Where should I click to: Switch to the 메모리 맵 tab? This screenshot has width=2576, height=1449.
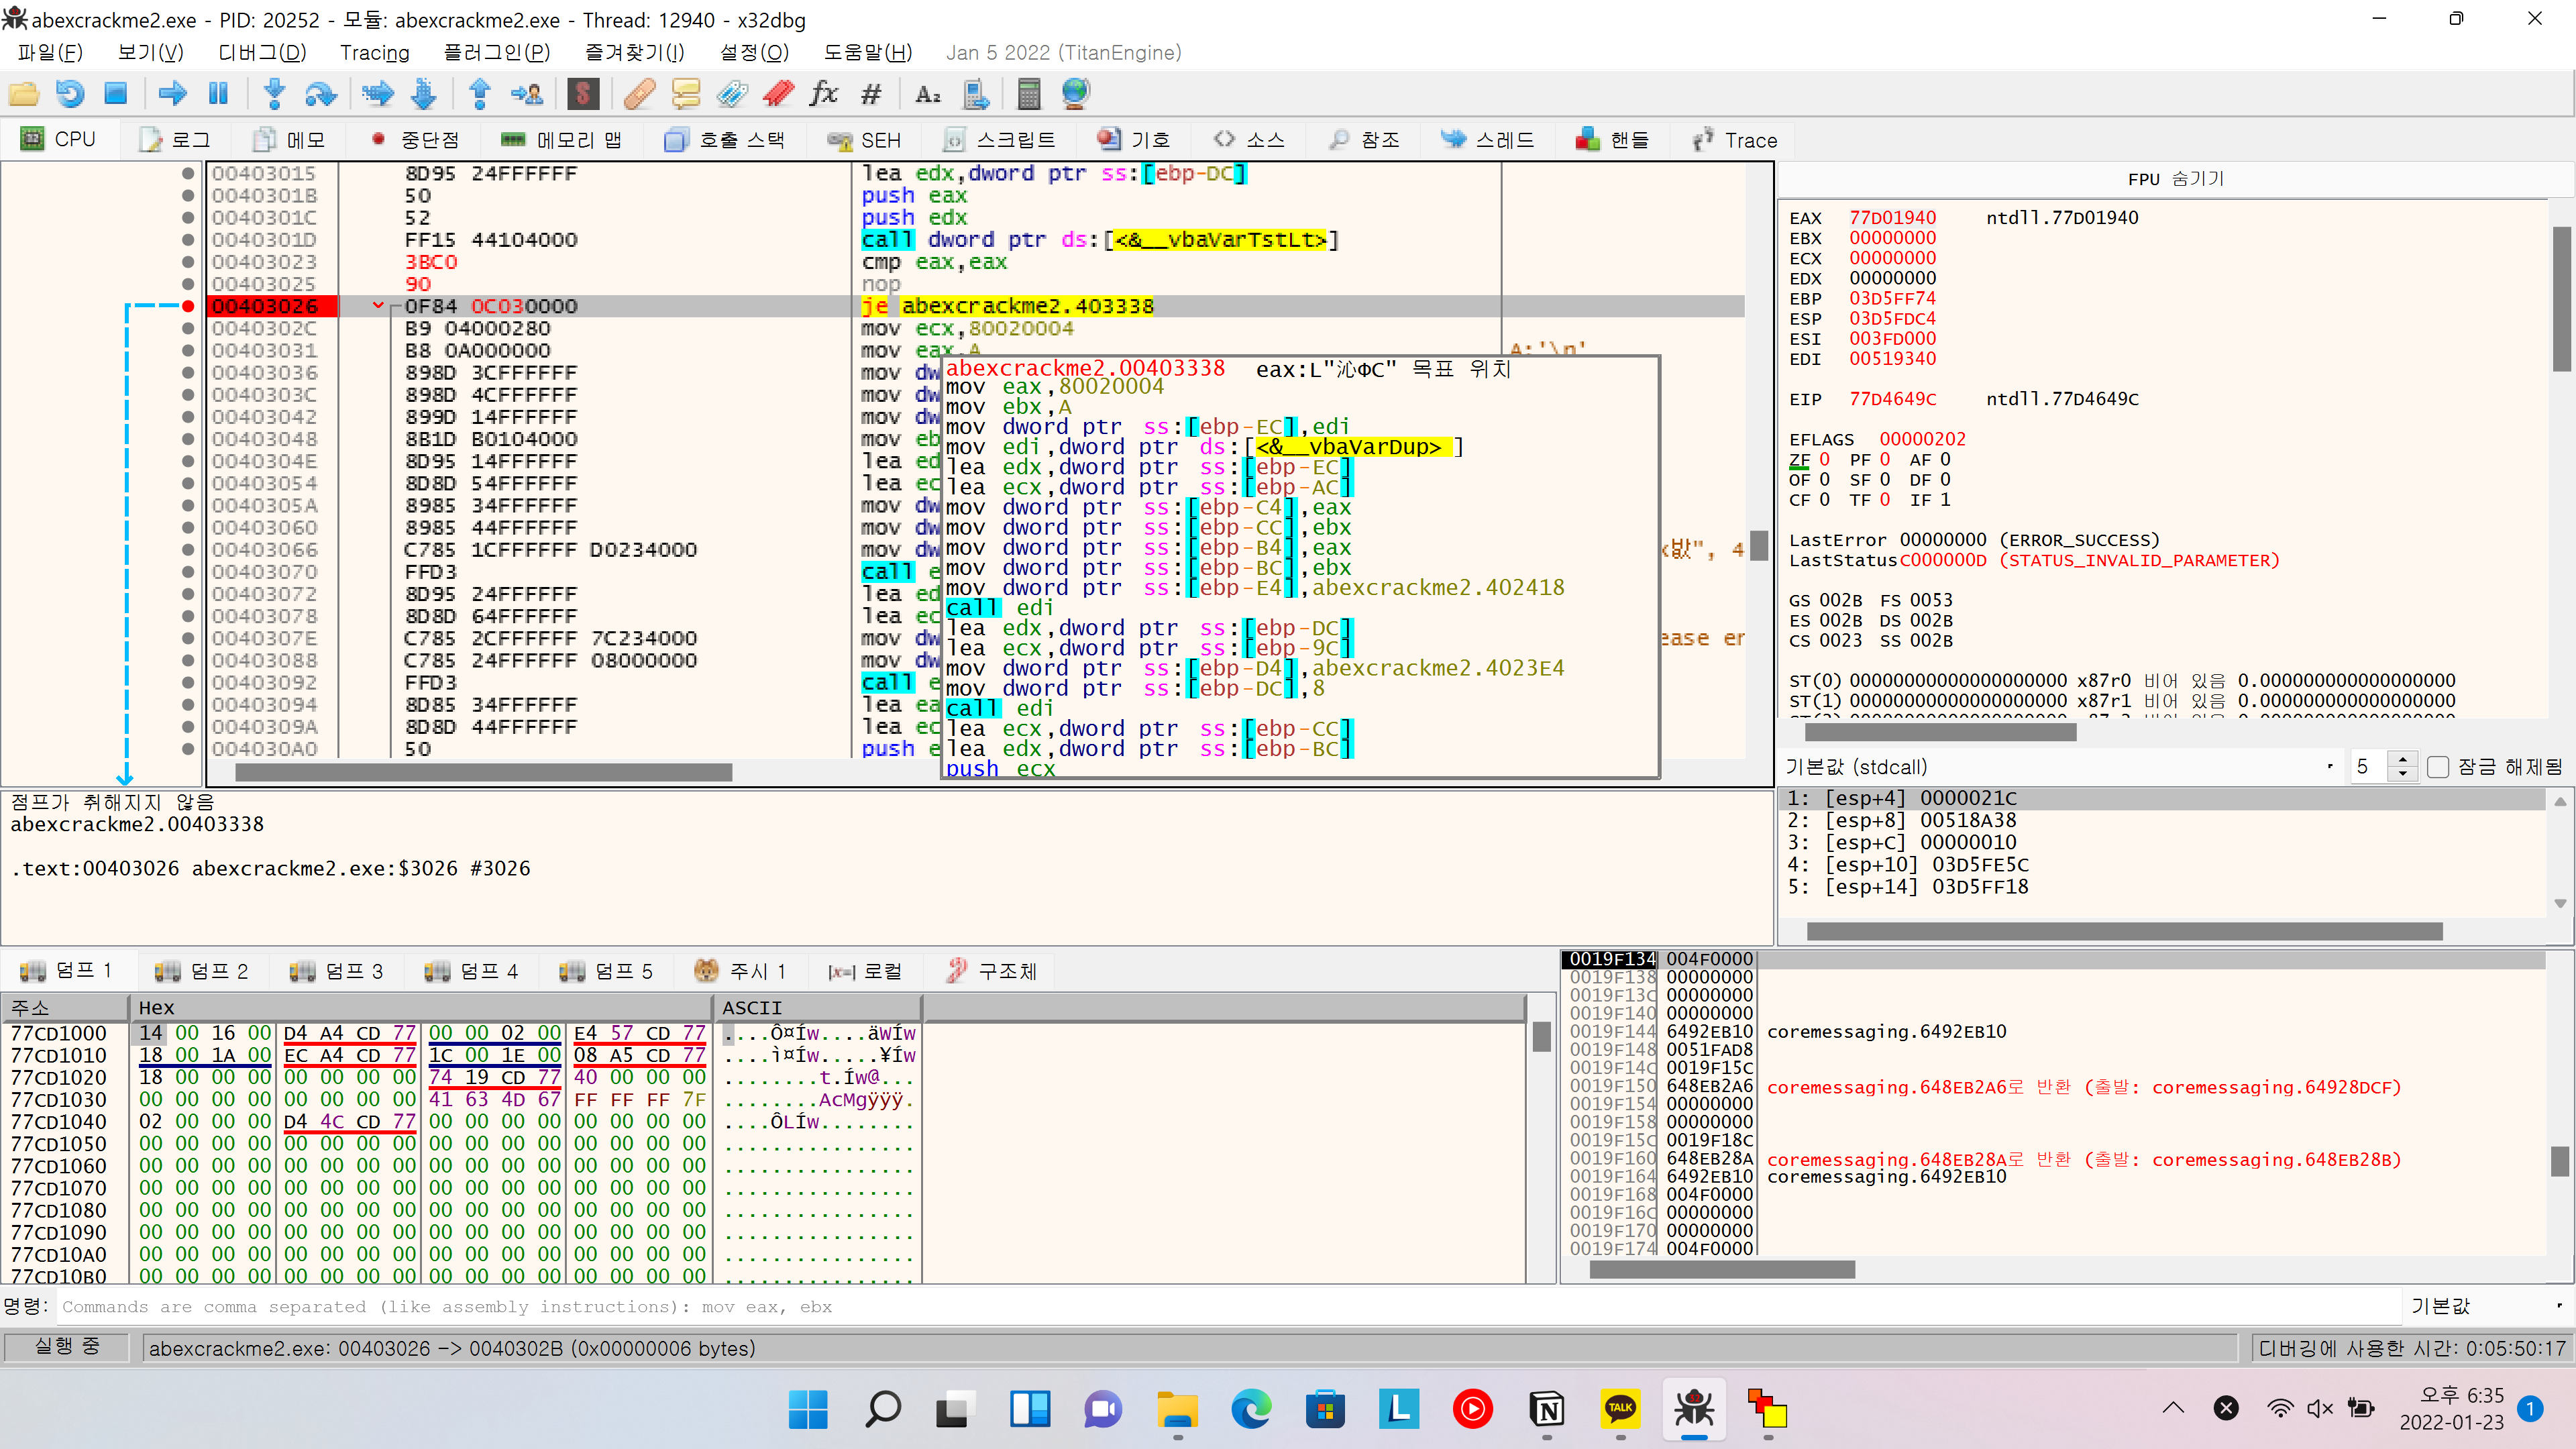562,140
